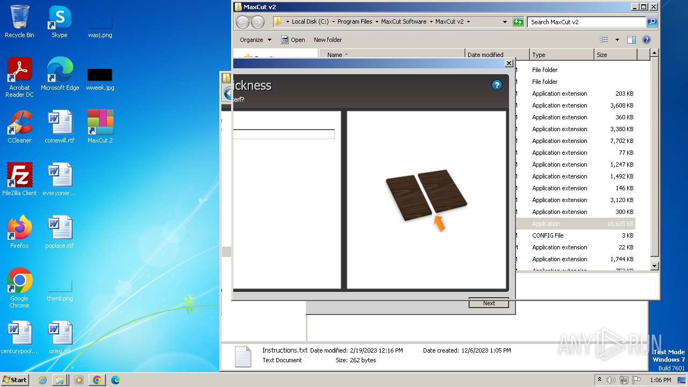Screen dimensions: 688x387
Task: Select Program Files in the breadcrumb
Action: point(355,22)
